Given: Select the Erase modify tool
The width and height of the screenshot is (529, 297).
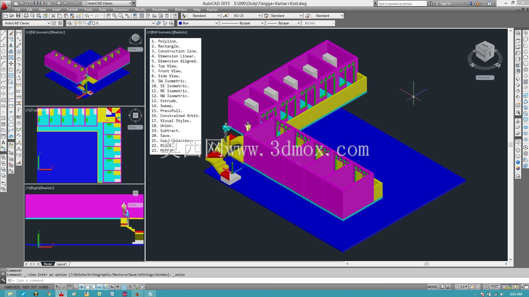Looking at the screenshot, I should coord(11,33).
